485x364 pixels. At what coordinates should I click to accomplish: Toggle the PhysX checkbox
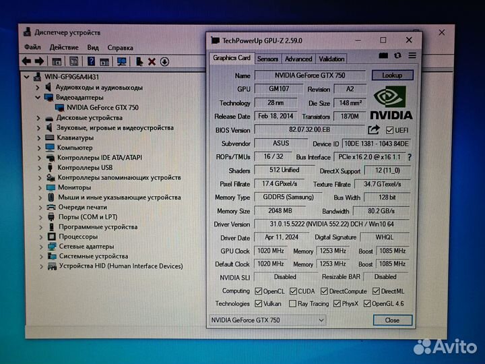[x=337, y=303]
